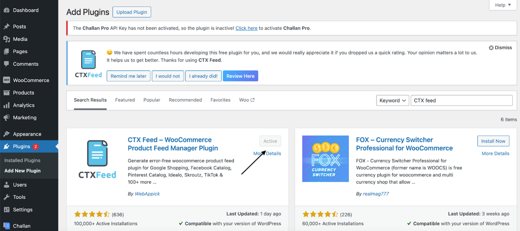The width and height of the screenshot is (520, 231).
Task: Click the Settings icon in the sidebar
Action: pyautogui.click(x=7, y=209)
